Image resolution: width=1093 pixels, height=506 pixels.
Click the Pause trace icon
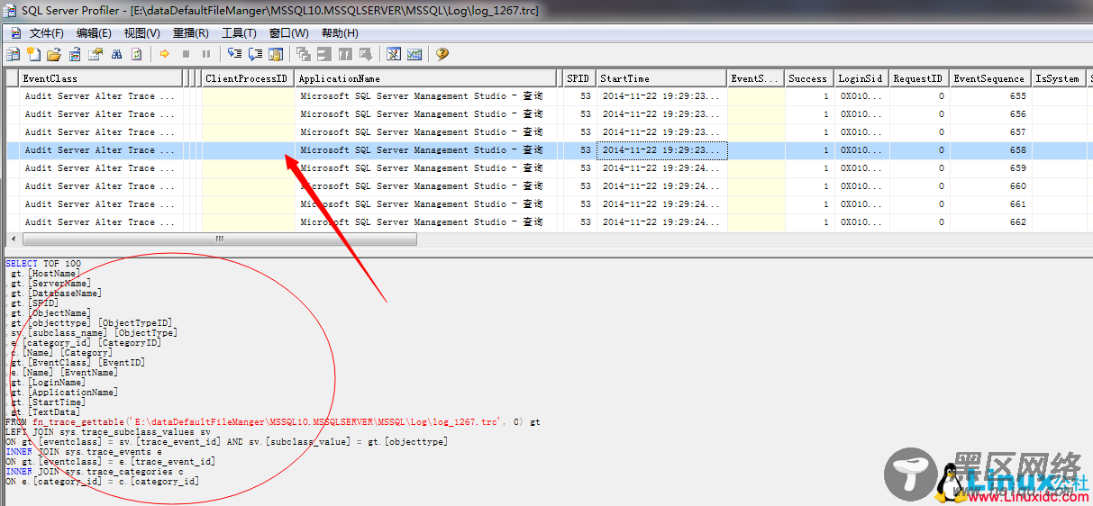point(206,54)
